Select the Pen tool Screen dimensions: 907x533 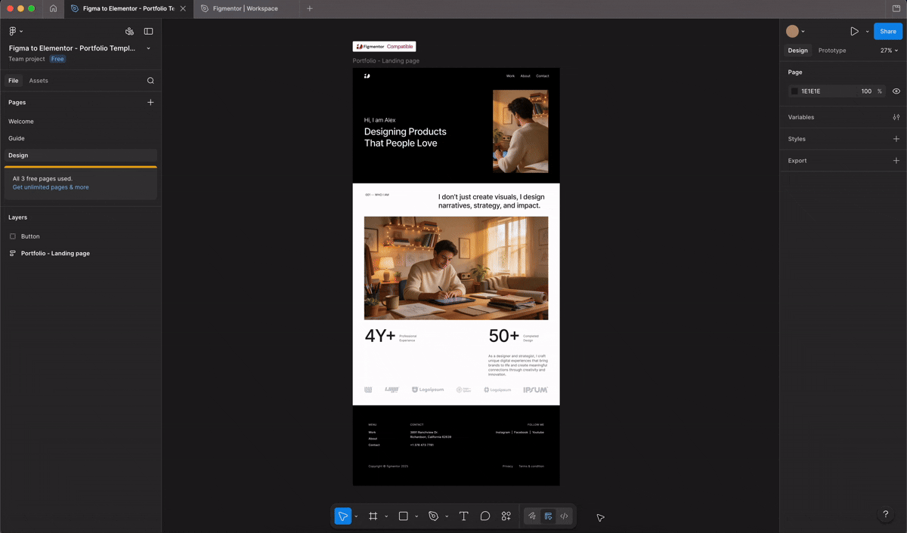[435, 516]
